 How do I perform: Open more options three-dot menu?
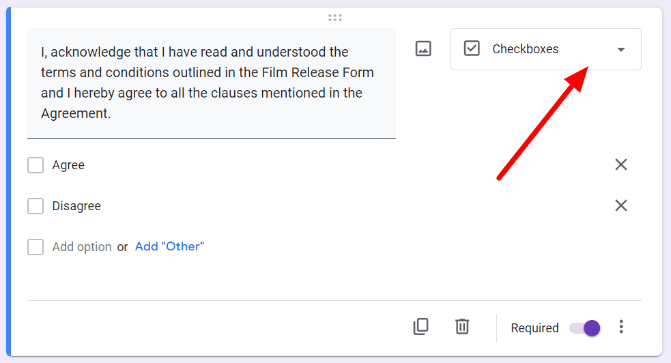point(621,327)
